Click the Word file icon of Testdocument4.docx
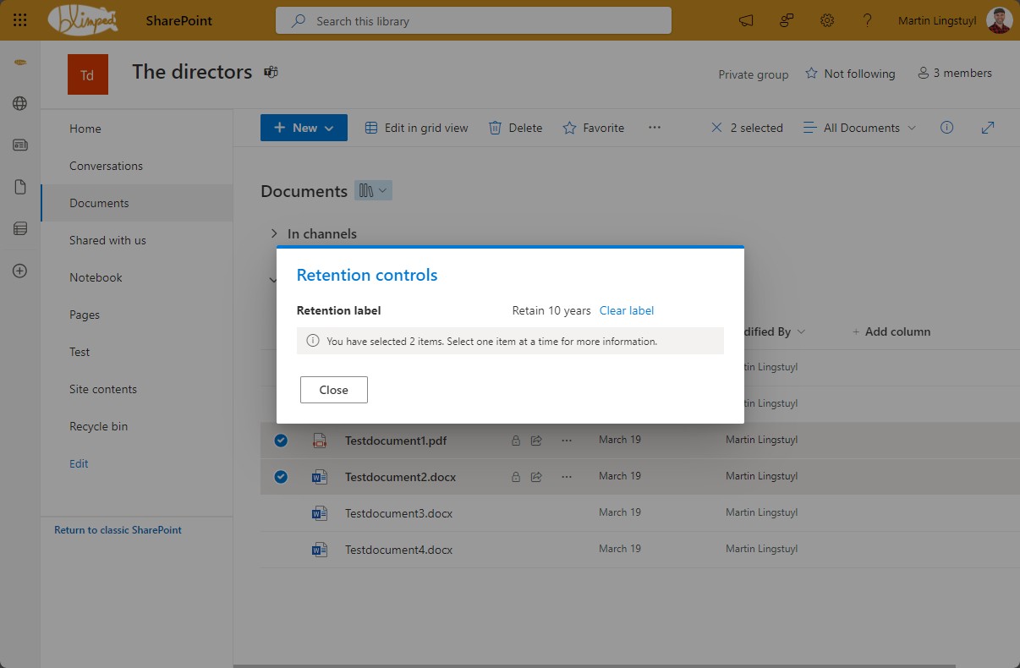The width and height of the screenshot is (1020, 668). click(x=319, y=550)
